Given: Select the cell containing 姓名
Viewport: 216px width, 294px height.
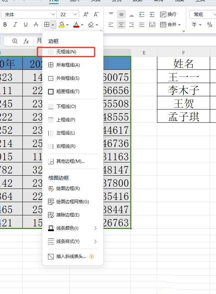Looking at the screenshot, I should pyautogui.click(x=183, y=63).
